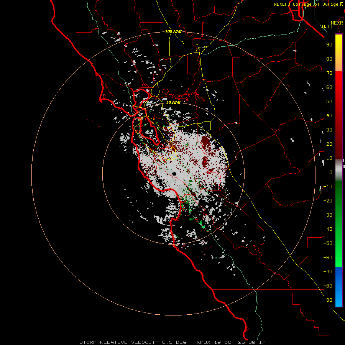Click the 50 NMI range ring label
This screenshot has width=345, height=345.
(173, 102)
